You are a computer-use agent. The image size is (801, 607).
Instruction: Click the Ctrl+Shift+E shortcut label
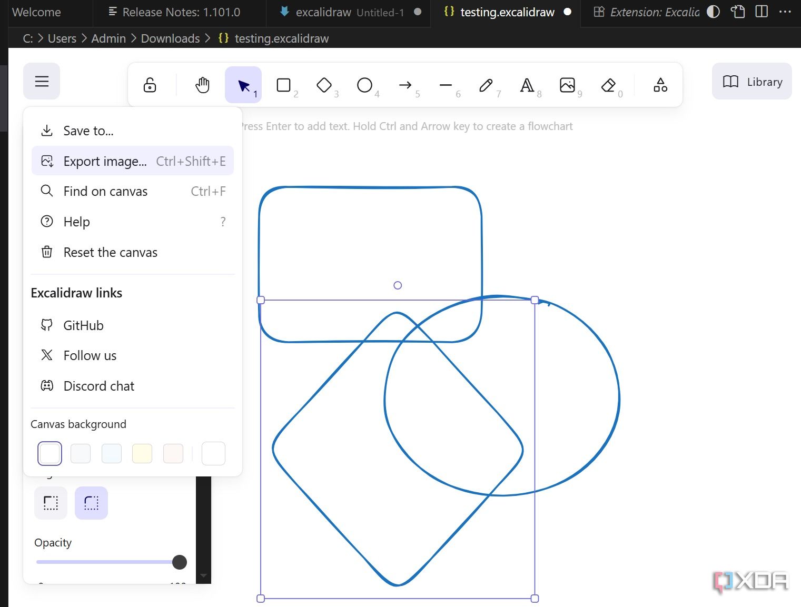coord(191,161)
